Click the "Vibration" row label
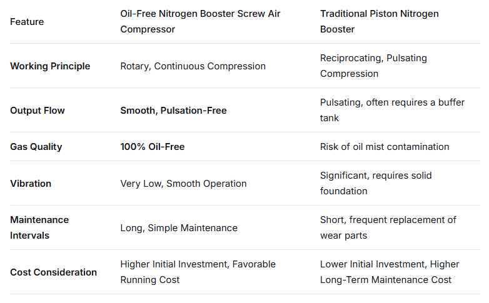Screen dimensions: 489x303 tap(31, 184)
